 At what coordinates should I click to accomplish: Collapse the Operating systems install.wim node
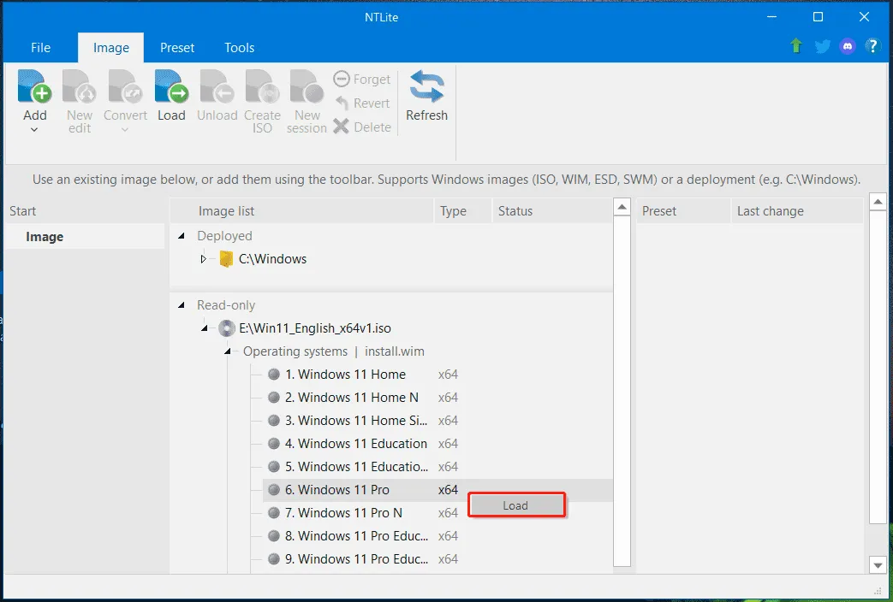[227, 351]
